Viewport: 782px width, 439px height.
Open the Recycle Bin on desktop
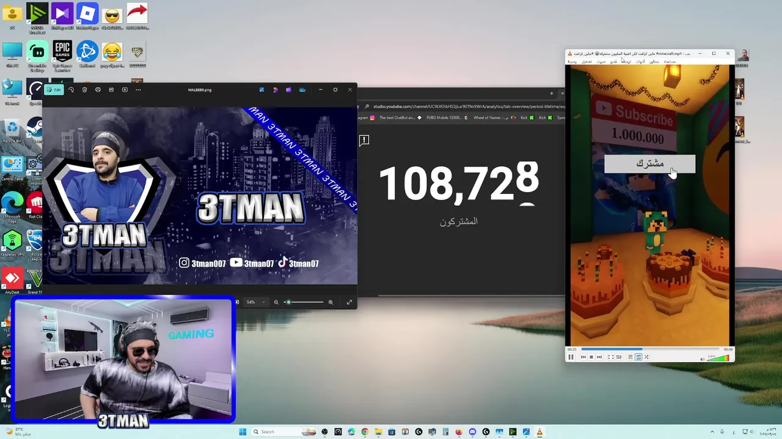(12, 130)
